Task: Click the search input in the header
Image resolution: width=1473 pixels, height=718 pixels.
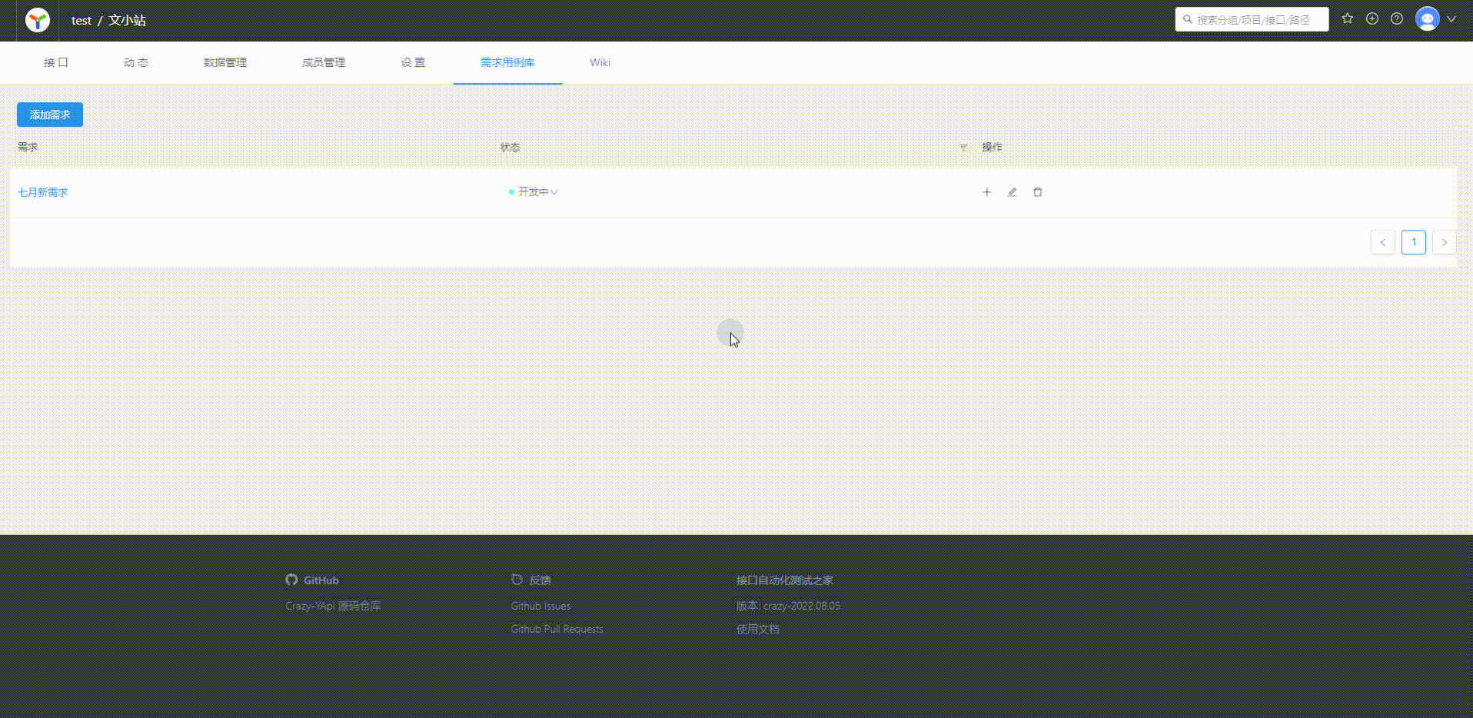Action: click(1252, 19)
